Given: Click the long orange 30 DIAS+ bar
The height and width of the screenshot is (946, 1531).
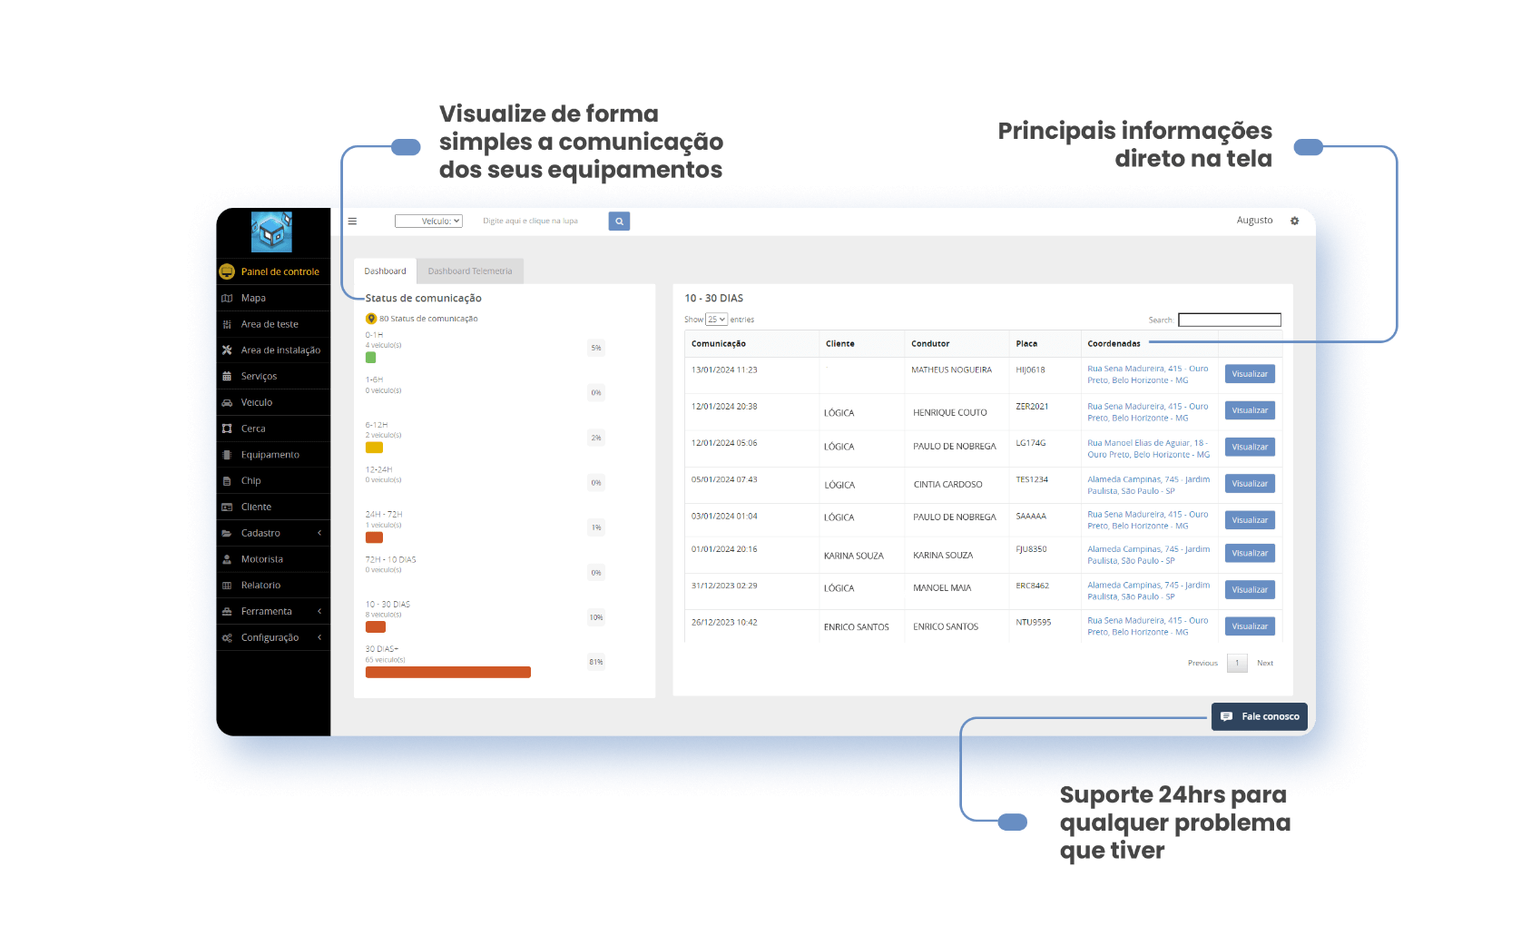Looking at the screenshot, I should 448,673.
